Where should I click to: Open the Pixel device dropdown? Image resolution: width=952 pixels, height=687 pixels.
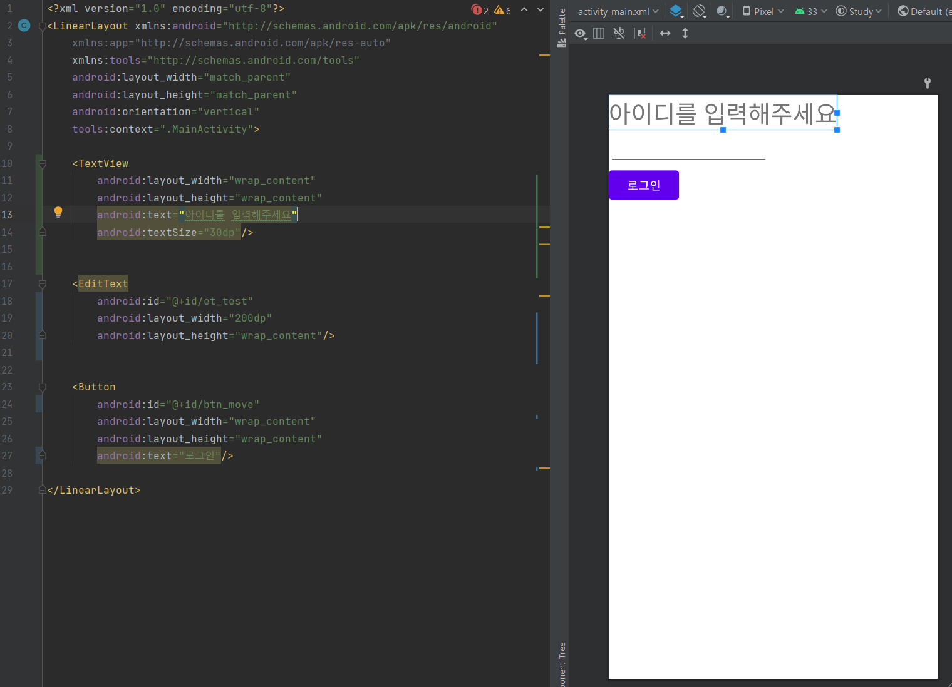[763, 11]
